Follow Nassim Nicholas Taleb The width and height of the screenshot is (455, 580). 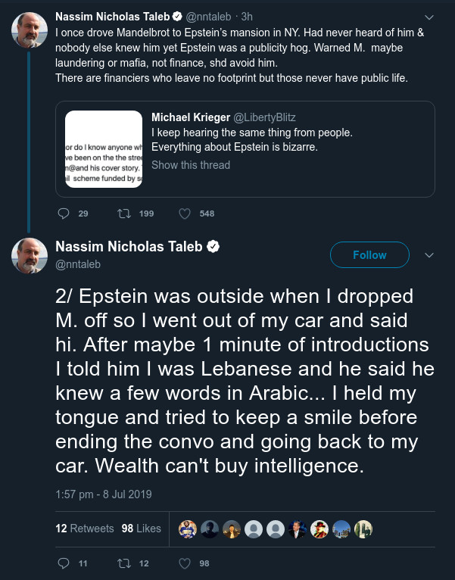pyautogui.click(x=369, y=255)
